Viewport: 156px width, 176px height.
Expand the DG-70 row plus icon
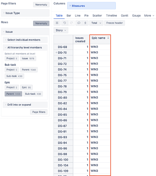coord(56,52)
